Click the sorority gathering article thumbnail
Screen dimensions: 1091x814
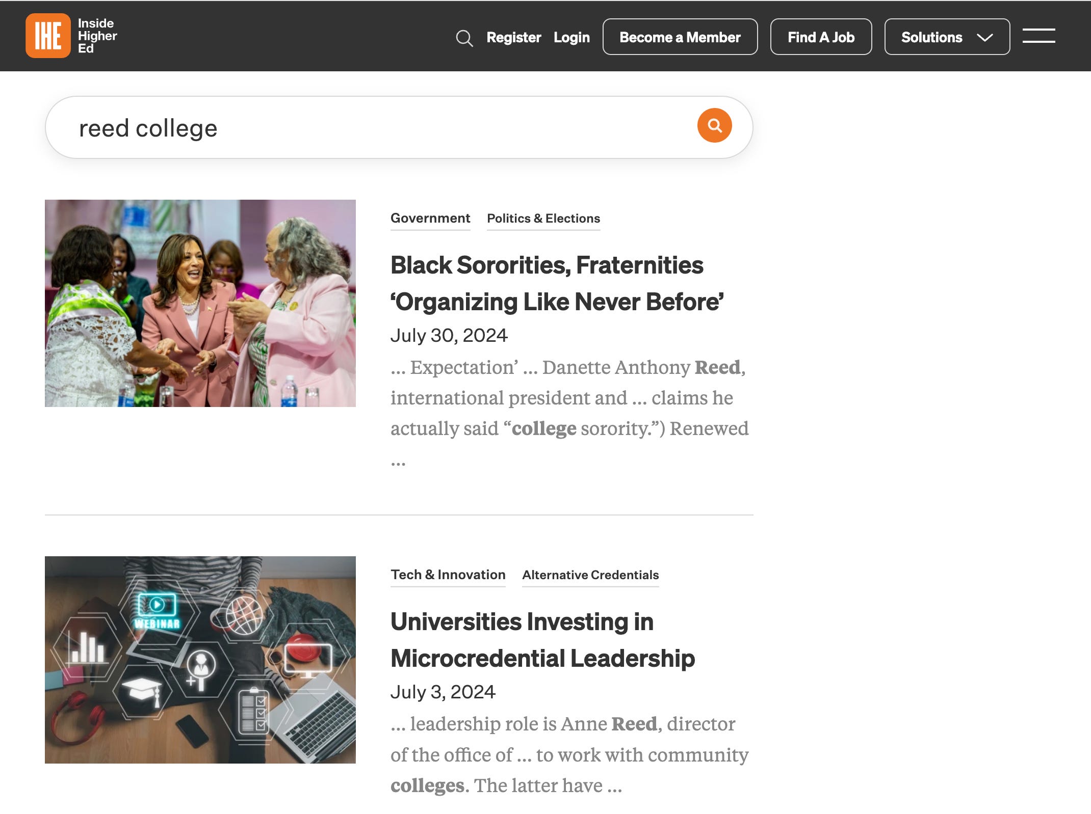tap(200, 303)
